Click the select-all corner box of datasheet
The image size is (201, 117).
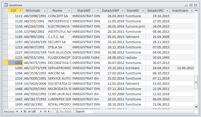5,11
